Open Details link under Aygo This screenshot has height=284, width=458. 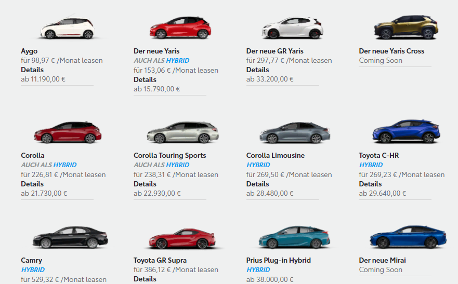(32, 70)
